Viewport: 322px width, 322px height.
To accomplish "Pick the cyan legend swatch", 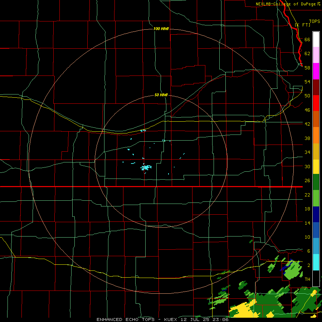I will tap(316, 262).
